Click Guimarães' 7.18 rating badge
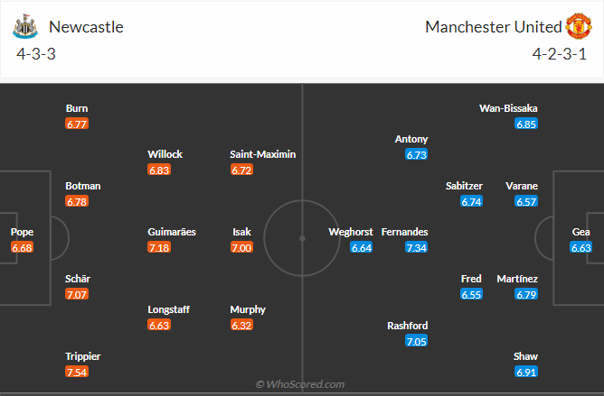This screenshot has height=396, width=604. [x=160, y=248]
